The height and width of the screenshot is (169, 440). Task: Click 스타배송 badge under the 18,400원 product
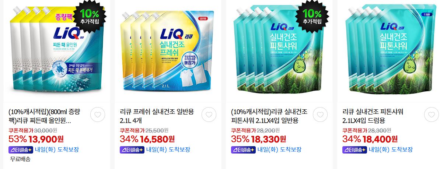pos(355,149)
